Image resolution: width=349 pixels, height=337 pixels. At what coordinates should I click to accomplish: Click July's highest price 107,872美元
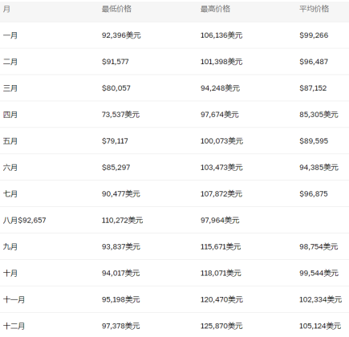coord(221,194)
